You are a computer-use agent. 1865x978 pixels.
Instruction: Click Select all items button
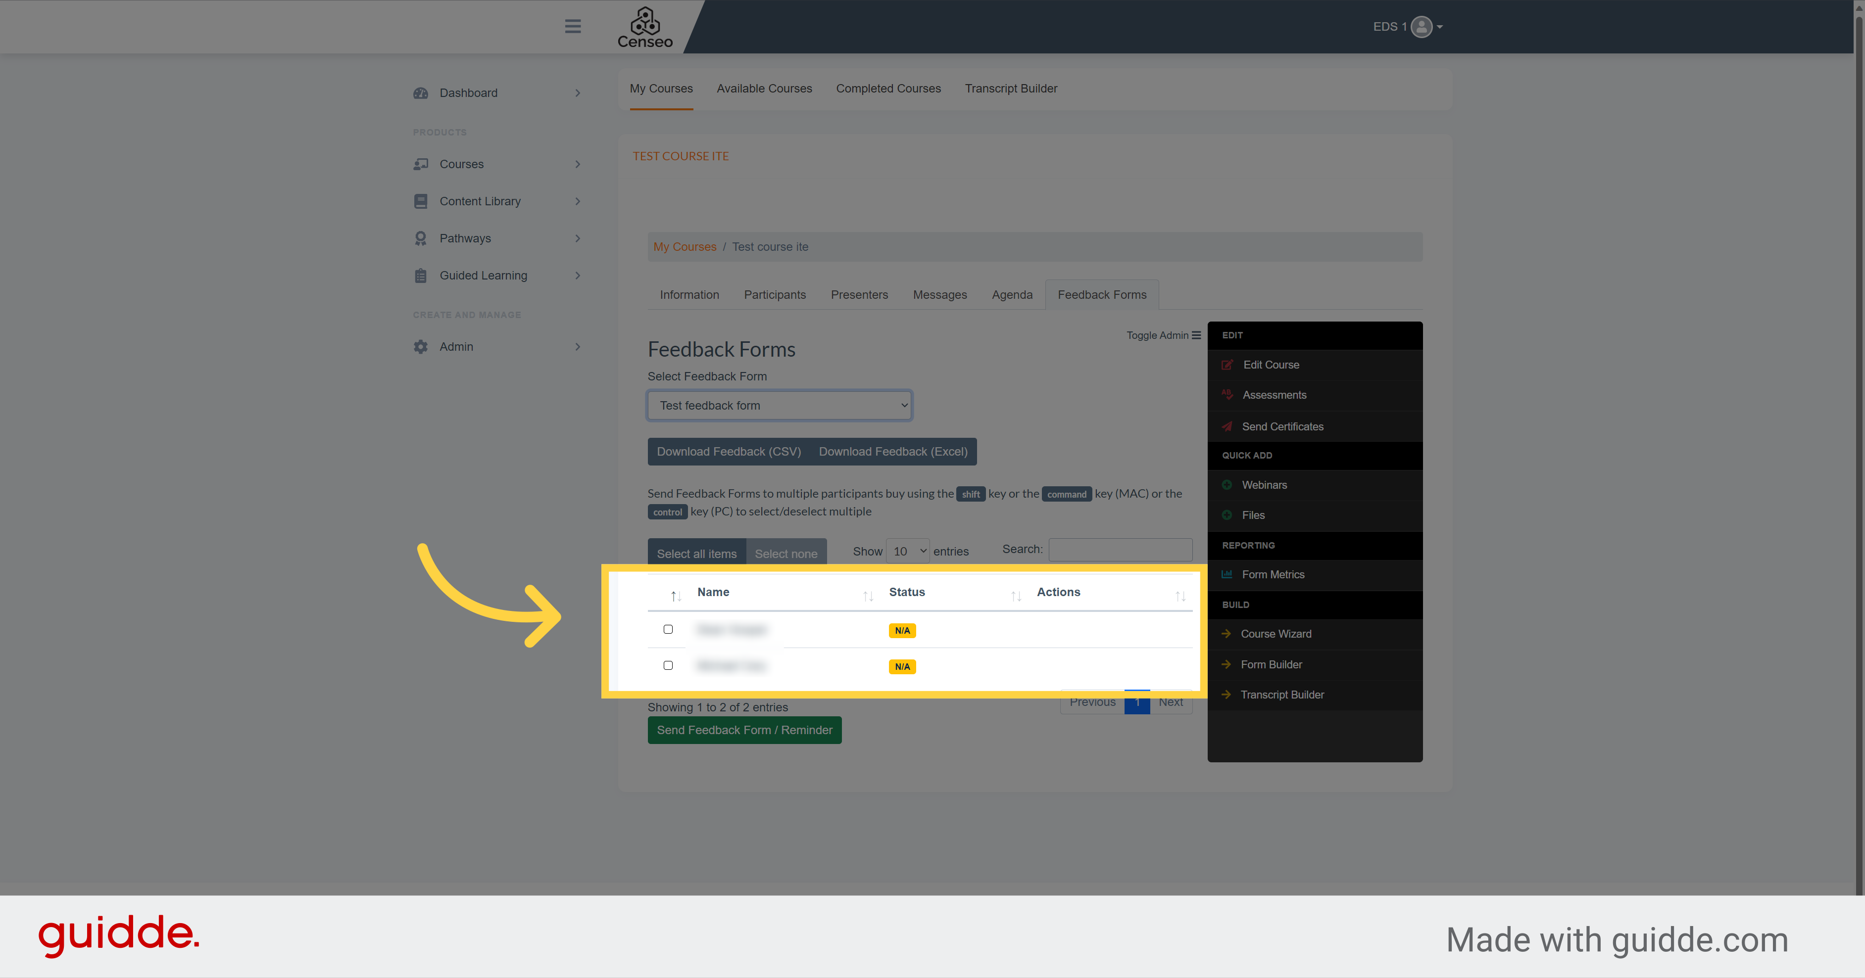696,554
